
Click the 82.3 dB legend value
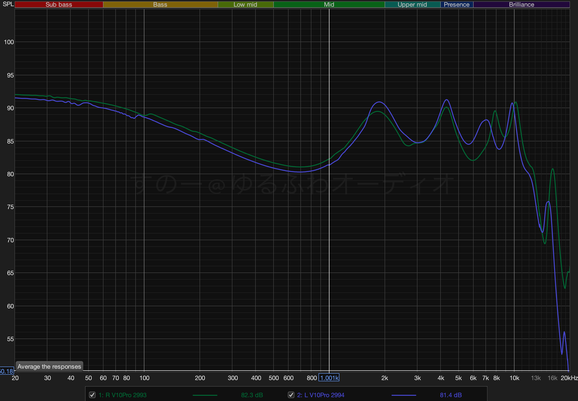pos(252,395)
